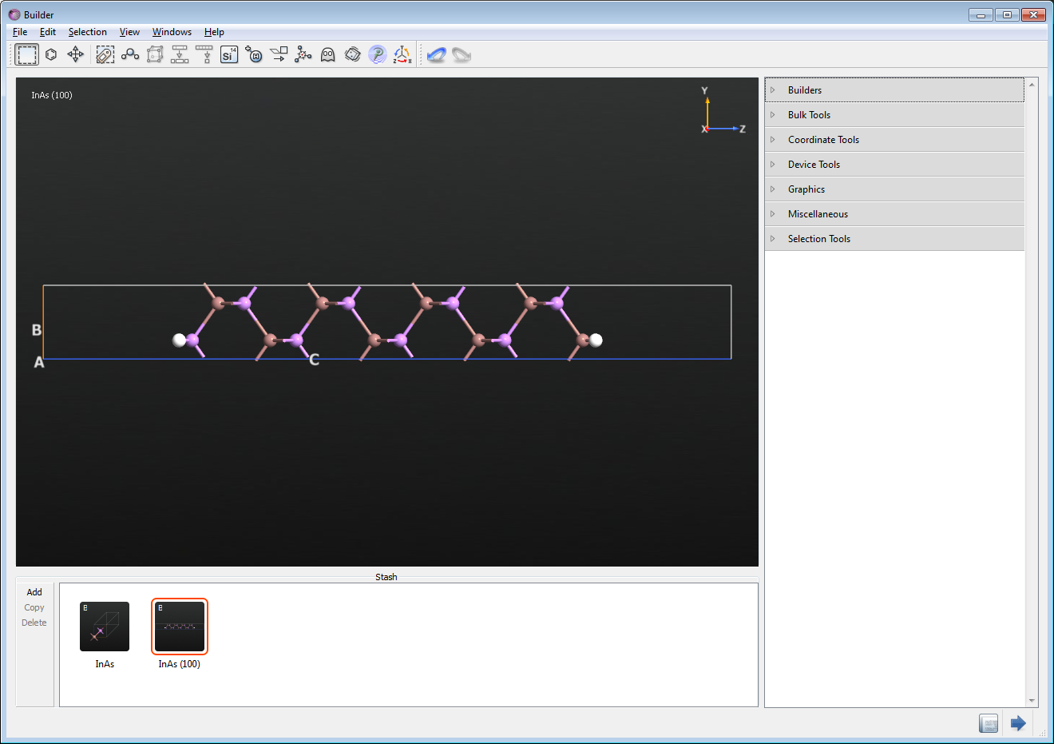Minimize the Builder window
The width and height of the screenshot is (1054, 744).
pyautogui.click(x=981, y=14)
